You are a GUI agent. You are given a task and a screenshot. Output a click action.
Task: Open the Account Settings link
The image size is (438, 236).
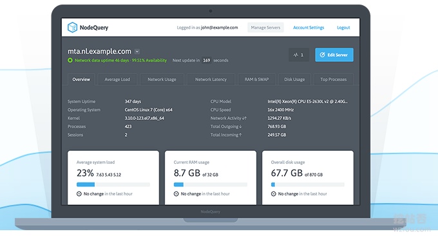tap(309, 27)
